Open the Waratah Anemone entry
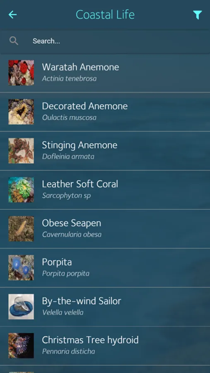 [x=105, y=73]
